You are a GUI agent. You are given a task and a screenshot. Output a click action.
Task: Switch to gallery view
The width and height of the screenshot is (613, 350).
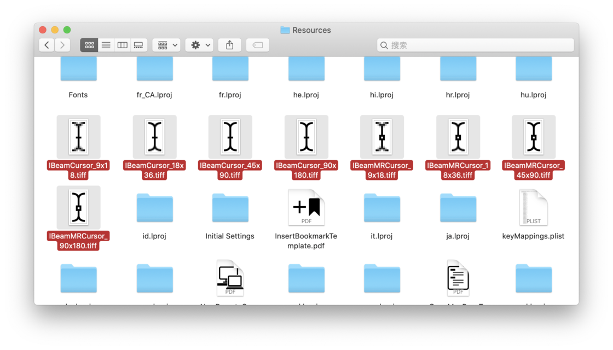[138, 45]
